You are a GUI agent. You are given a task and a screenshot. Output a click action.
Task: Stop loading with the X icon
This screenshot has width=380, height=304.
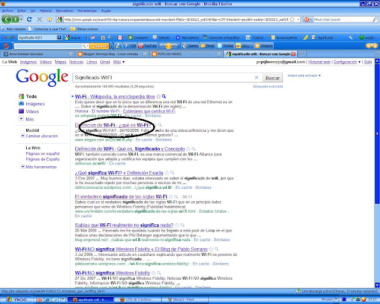click(x=40, y=20)
